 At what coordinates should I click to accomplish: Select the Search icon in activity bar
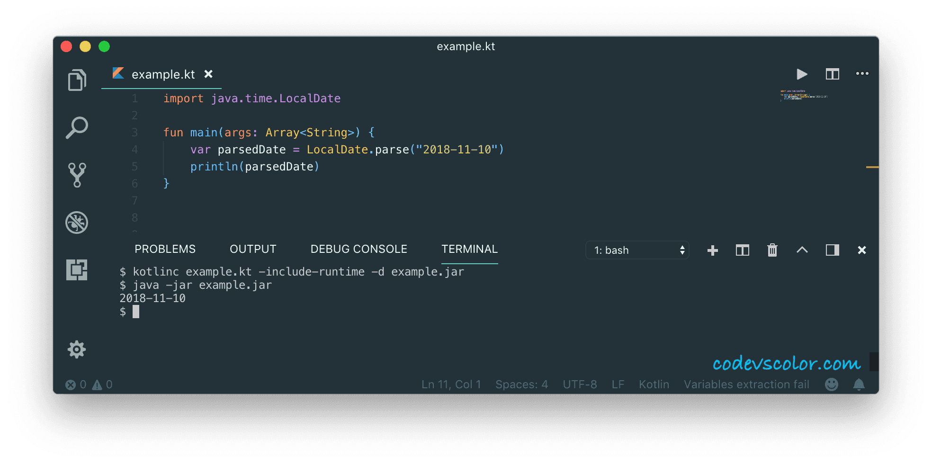click(x=77, y=127)
